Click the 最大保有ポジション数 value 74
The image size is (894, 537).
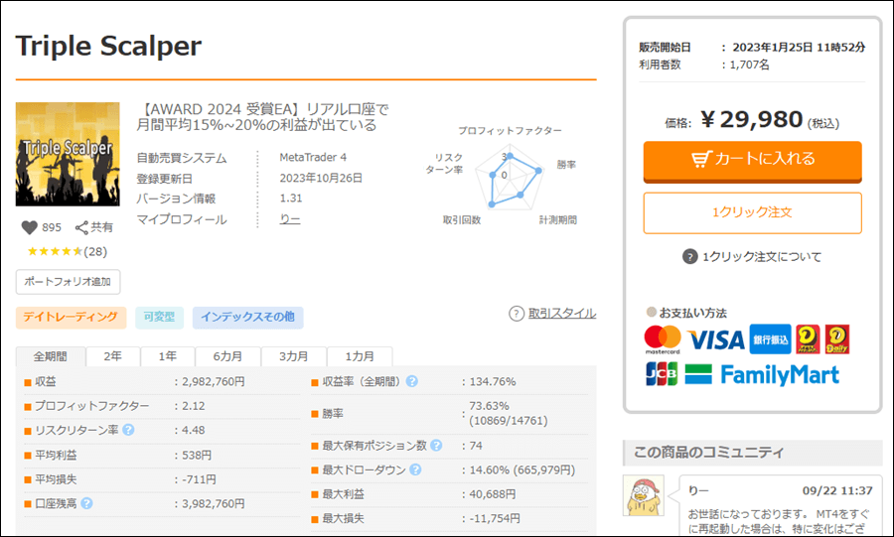476,446
